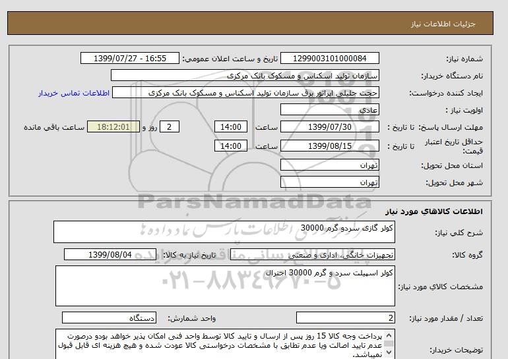Select the remaining days field showing 2

(x=170, y=126)
